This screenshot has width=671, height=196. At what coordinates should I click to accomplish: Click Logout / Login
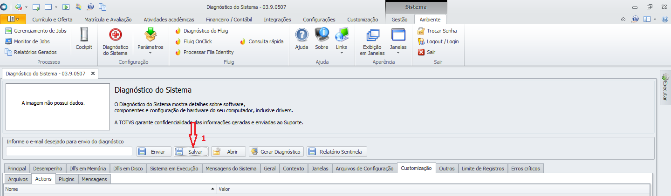pos(438,41)
